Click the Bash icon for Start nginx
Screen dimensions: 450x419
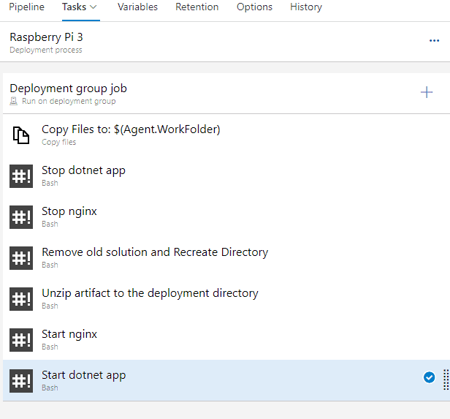coord(21,340)
